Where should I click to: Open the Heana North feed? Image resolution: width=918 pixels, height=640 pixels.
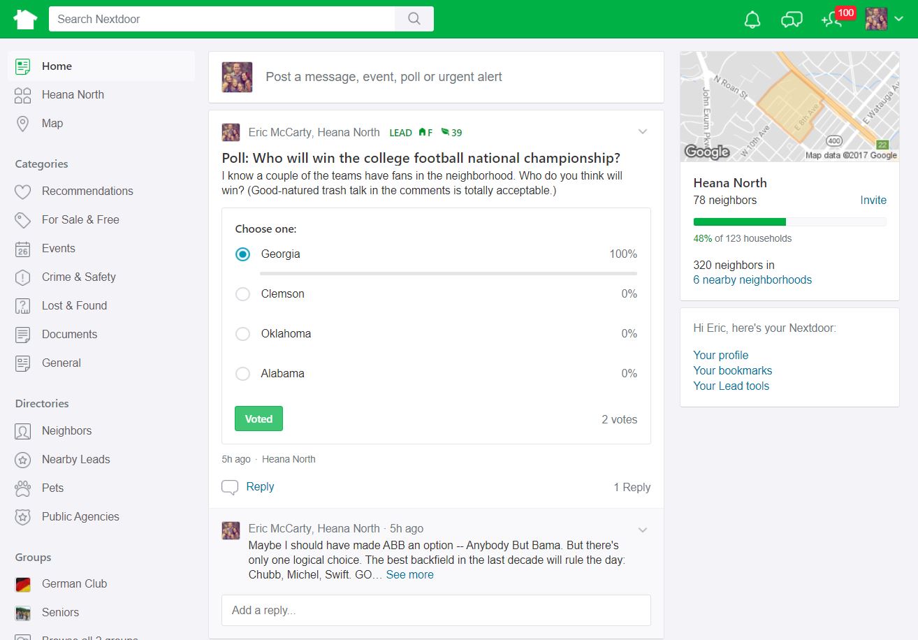[x=73, y=94]
